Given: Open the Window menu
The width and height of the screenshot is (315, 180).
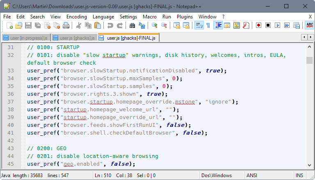Looking at the screenshot, I should tap(207, 17).
